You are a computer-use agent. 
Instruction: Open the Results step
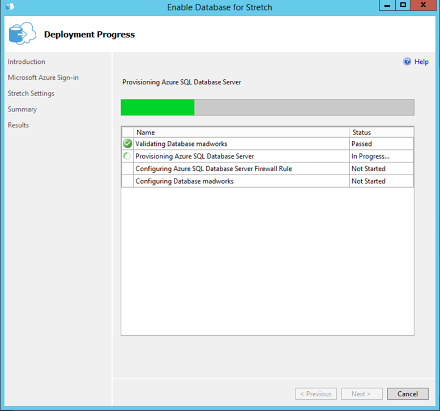pos(18,125)
